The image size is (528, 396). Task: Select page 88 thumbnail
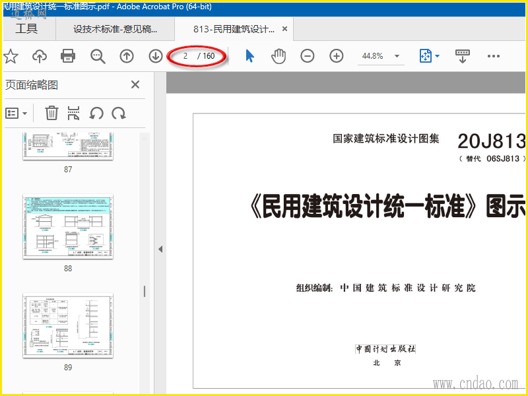pos(68,226)
